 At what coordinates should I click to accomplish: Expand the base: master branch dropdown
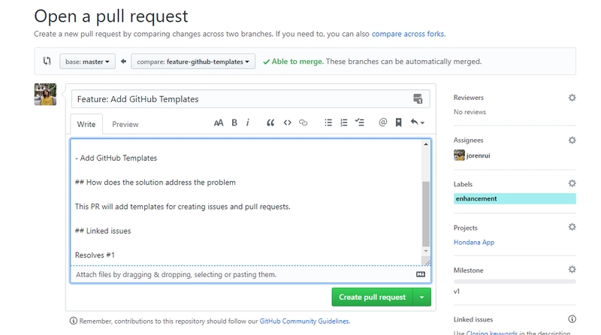click(x=88, y=62)
